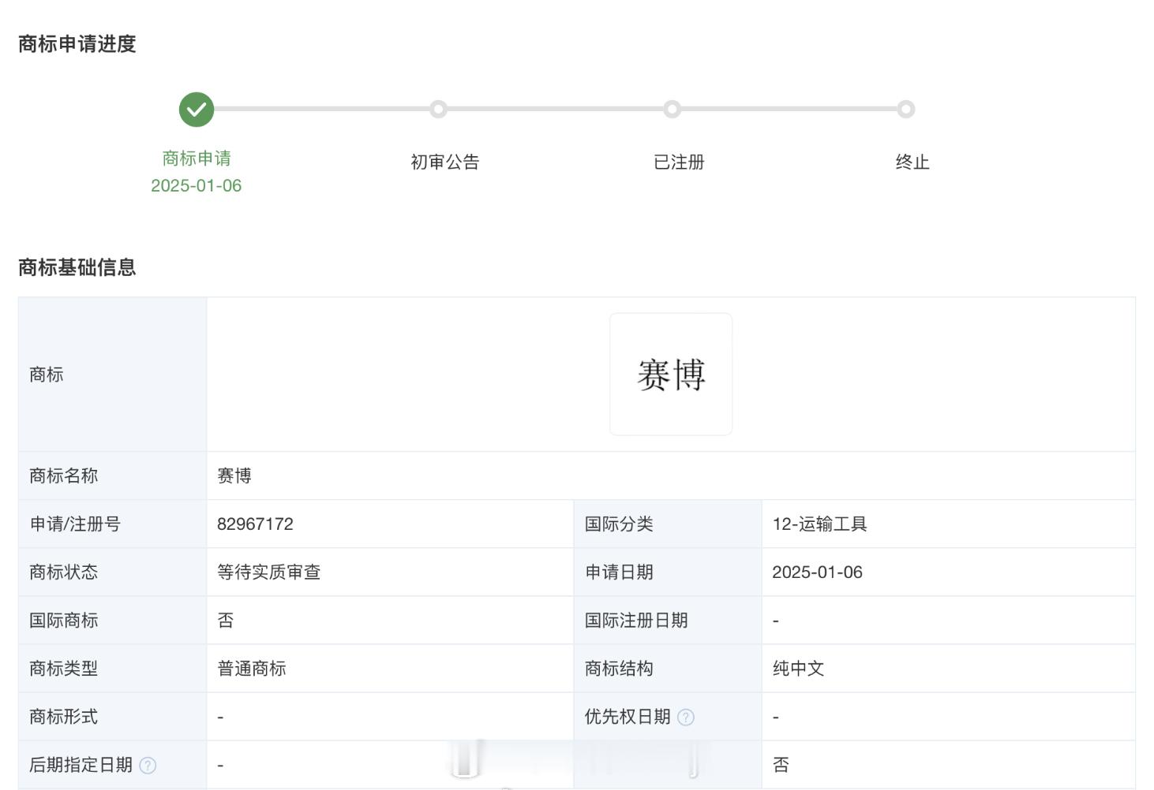Click the 国际分类 field label
This screenshot has width=1154, height=790.
click(619, 524)
